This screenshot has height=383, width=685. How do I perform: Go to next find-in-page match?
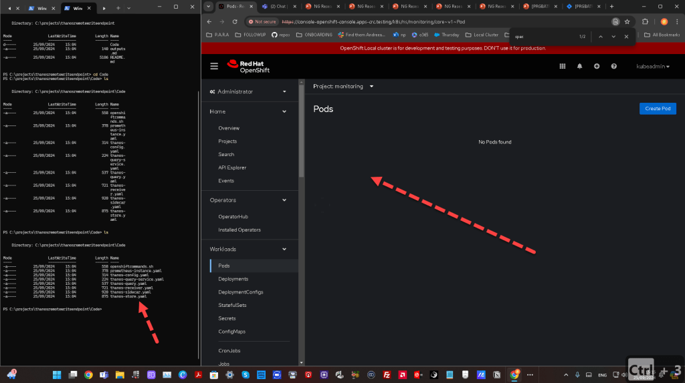pyautogui.click(x=613, y=37)
